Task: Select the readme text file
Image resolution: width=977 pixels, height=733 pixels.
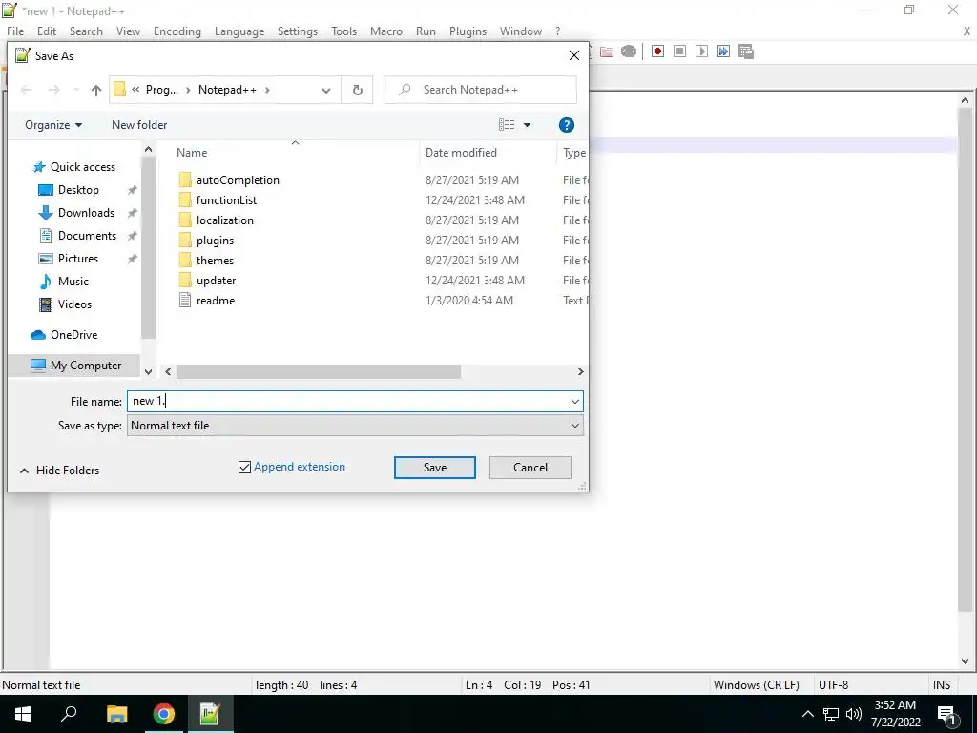Action: [216, 301]
